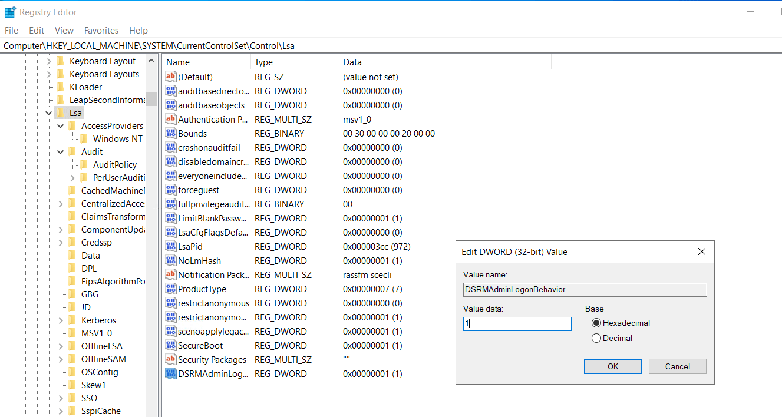
Task: Expand the SspiCache key
Action: (x=61, y=411)
